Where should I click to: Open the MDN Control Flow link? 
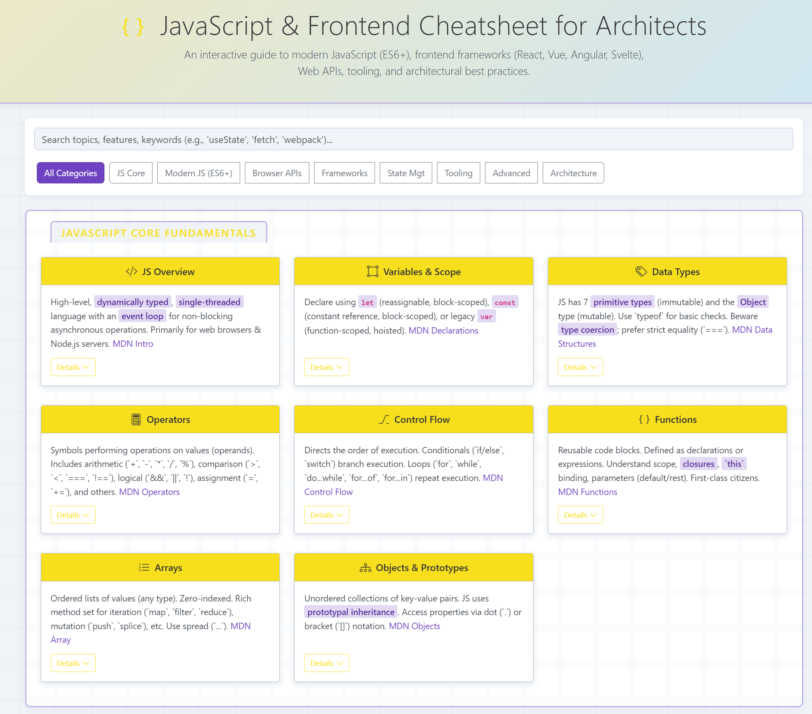[329, 492]
